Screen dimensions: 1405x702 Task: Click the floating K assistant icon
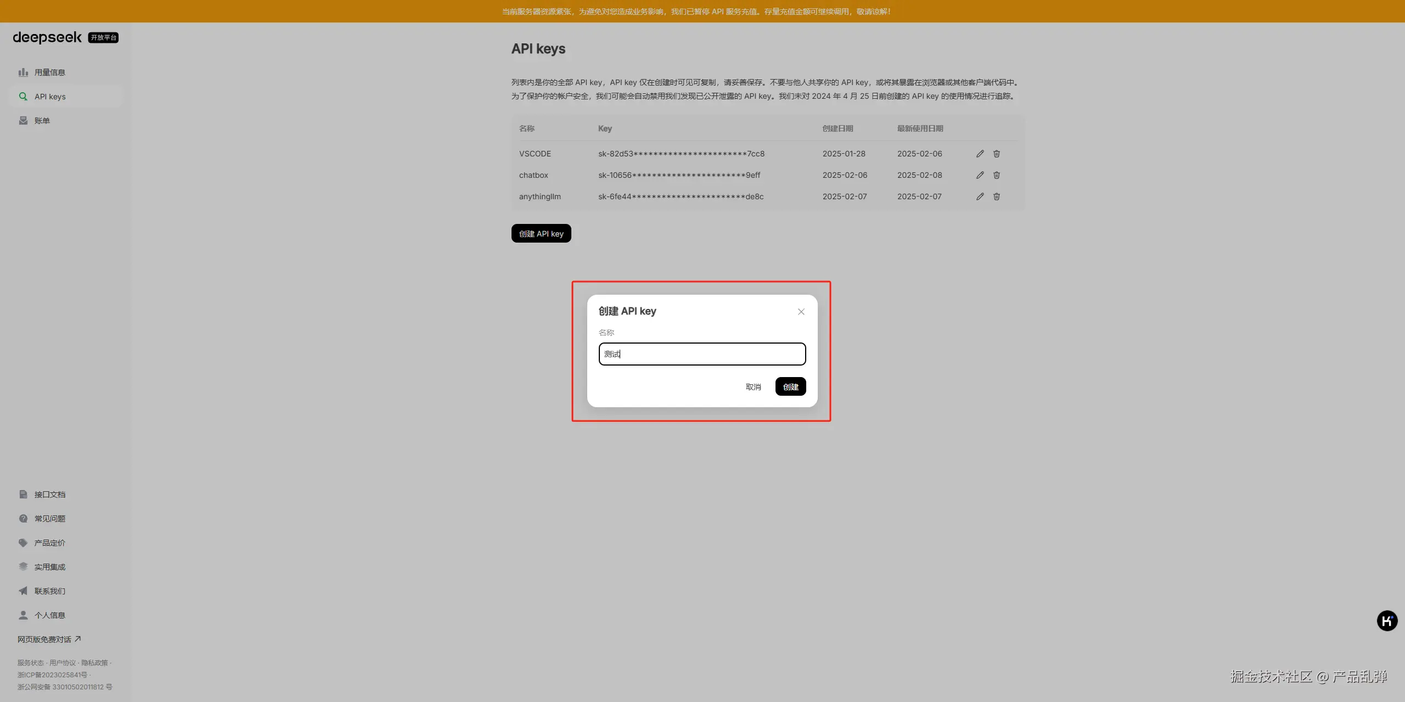coord(1386,621)
